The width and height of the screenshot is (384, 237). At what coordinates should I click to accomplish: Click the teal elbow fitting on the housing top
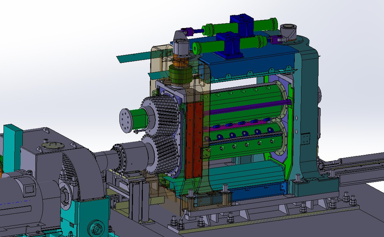point(289,30)
